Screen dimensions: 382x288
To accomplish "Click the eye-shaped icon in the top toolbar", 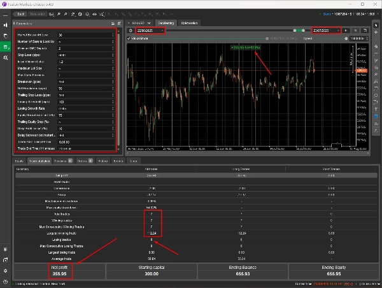I will tap(94, 14).
